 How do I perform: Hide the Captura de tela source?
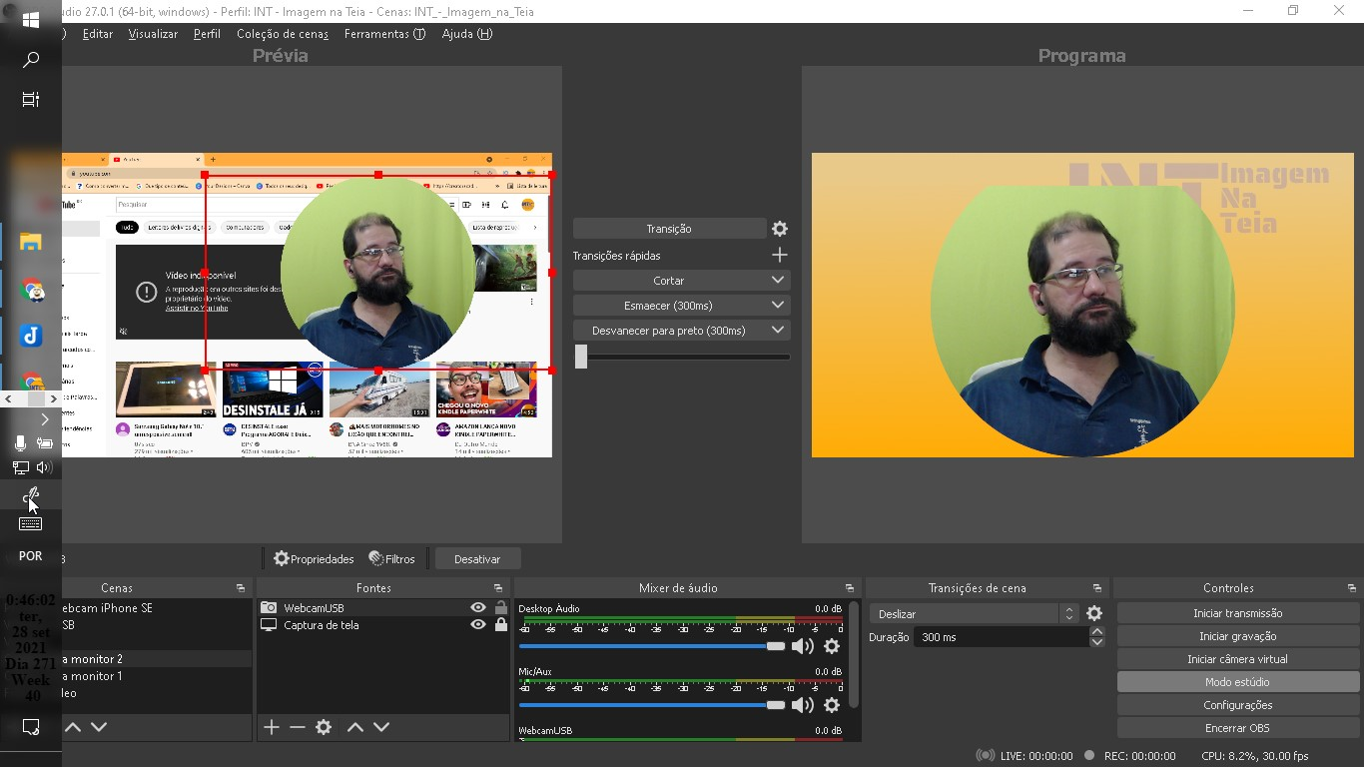click(x=476, y=625)
